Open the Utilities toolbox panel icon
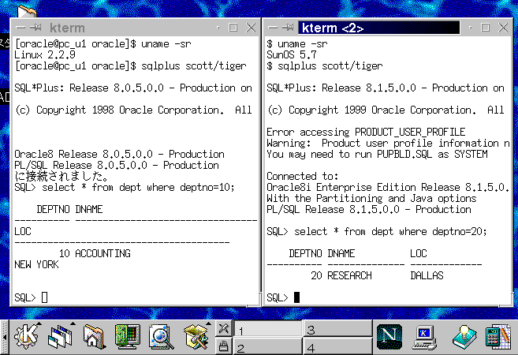Viewport: 518px width, 355px height. coord(196,337)
